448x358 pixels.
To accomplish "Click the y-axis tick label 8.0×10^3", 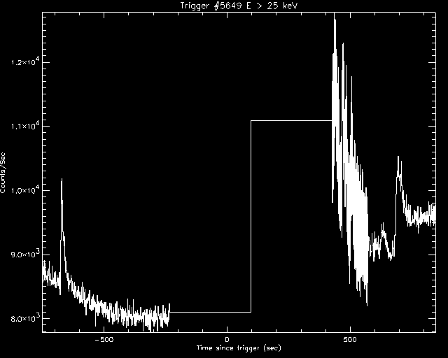I will pos(26,317).
